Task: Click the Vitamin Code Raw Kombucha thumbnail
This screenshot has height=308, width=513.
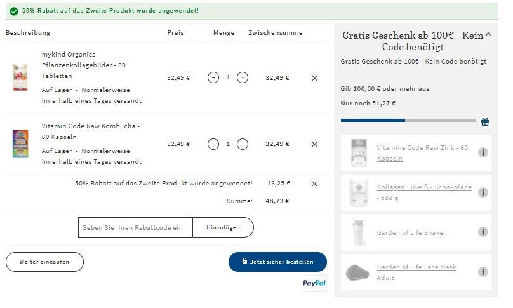Action: coord(20,144)
